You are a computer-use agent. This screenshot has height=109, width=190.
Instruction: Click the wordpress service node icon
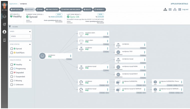pos(81,48)
